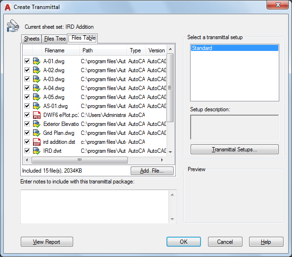The width and height of the screenshot is (292, 257).
Task: Click the Exterior Elevation drawing file icon
Action: [x=36, y=124]
